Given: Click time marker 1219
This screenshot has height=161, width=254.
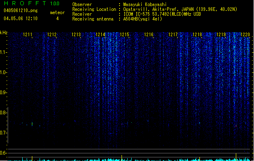Looking at the screenshot, I should tap(221, 35).
